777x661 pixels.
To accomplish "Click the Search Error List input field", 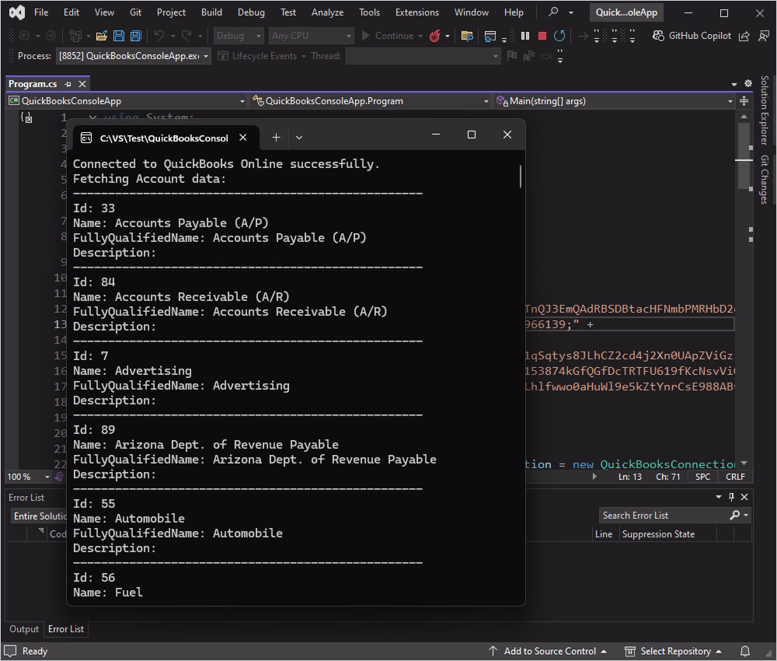I will (663, 516).
